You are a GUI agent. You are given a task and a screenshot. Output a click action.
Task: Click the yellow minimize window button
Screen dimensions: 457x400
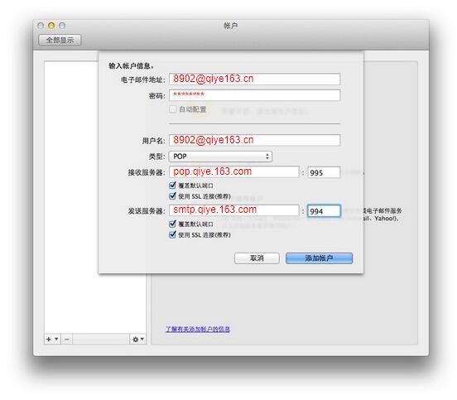(x=51, y=26)
